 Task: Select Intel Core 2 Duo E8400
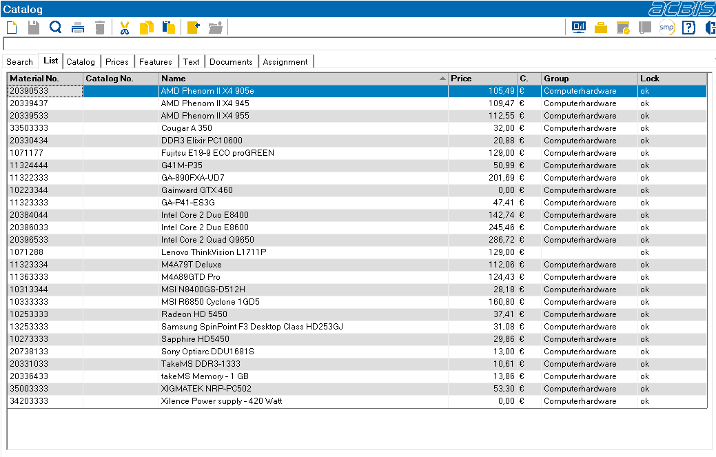point(357,215)
